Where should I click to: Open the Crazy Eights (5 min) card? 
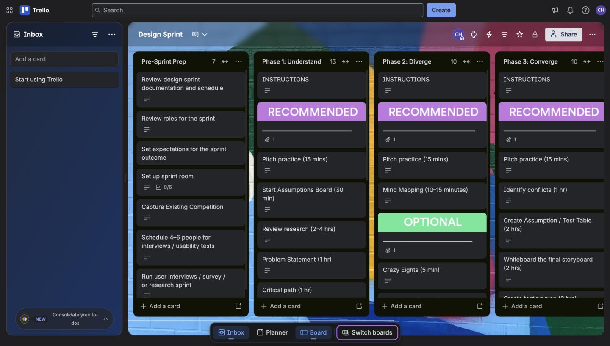[x=432, y=275]
